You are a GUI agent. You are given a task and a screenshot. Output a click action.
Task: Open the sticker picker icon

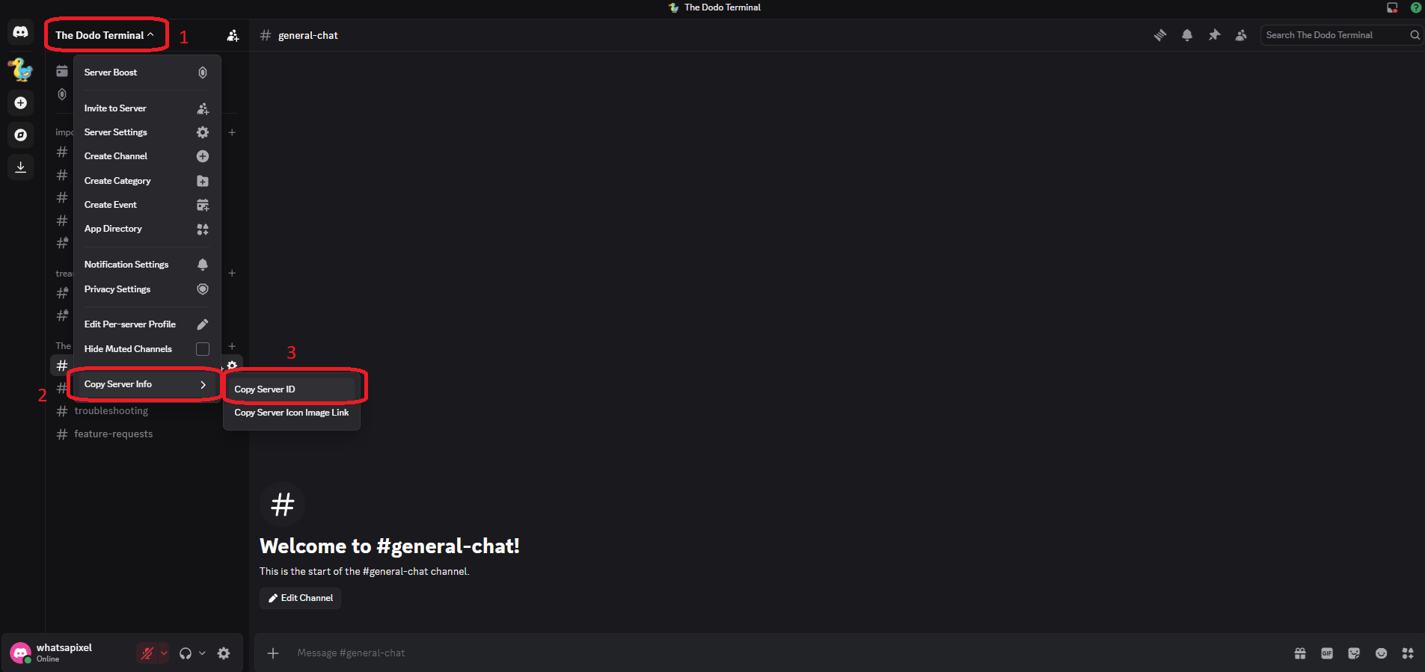tap(1354, 653)
